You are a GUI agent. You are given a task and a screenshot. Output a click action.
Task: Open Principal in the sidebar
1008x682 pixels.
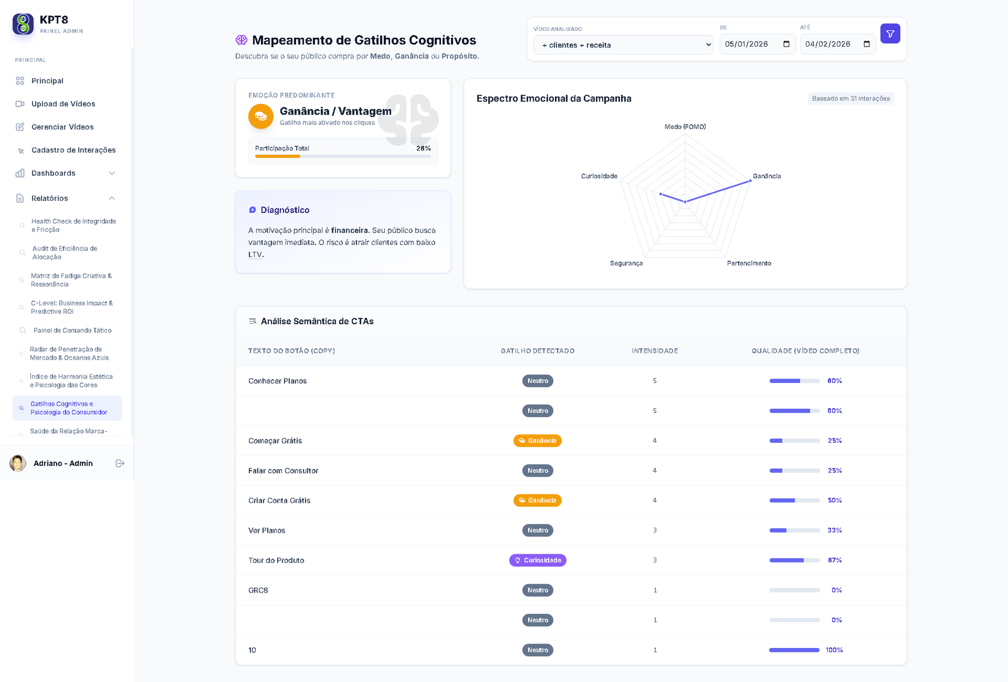(x=47, y=81)
